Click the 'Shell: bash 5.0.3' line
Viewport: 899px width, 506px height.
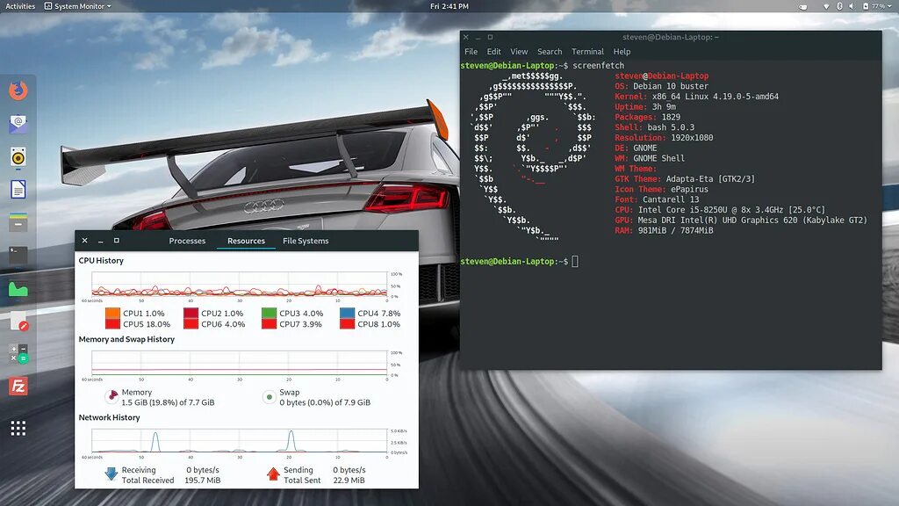[x=654, y=127]
